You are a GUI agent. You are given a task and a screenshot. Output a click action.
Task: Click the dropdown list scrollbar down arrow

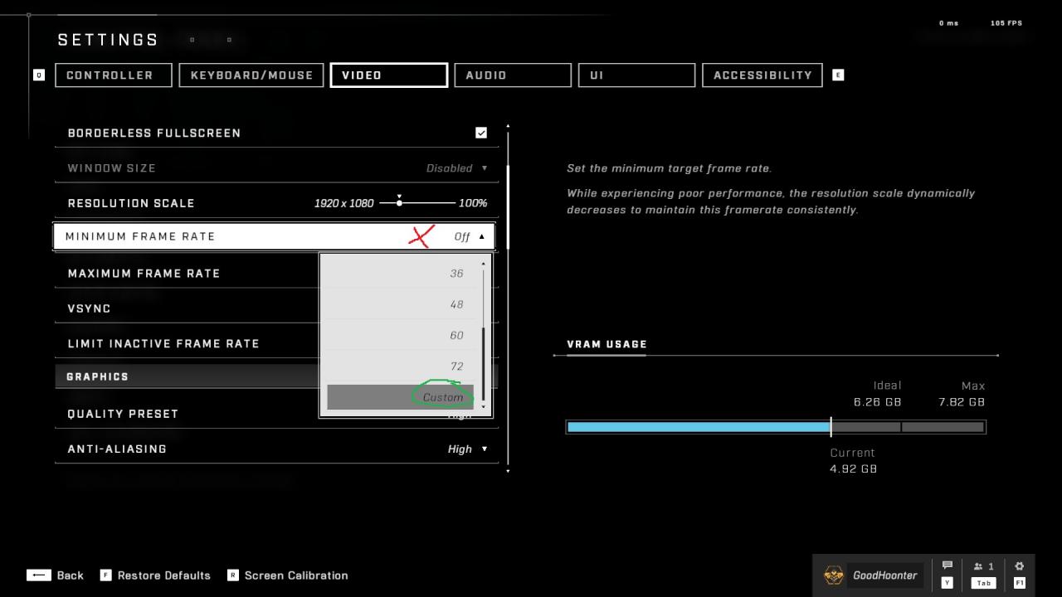[484, 408]
